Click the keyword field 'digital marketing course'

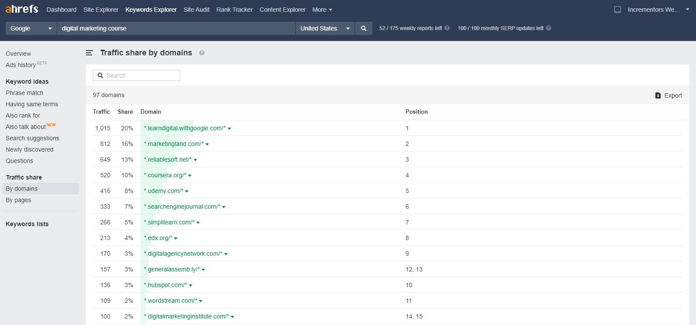[176, 28]
